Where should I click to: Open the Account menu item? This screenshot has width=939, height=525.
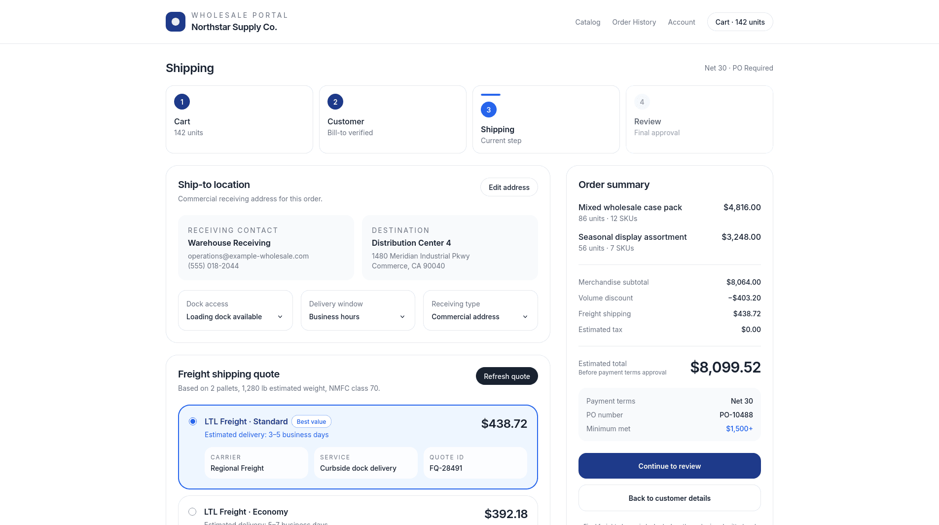tap(682, 22)
